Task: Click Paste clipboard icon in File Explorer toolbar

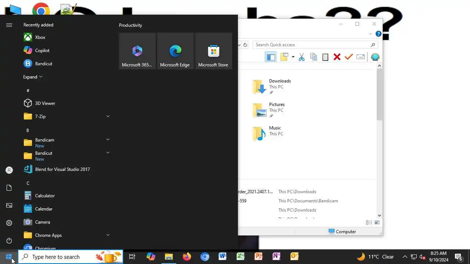Action: 325,57
